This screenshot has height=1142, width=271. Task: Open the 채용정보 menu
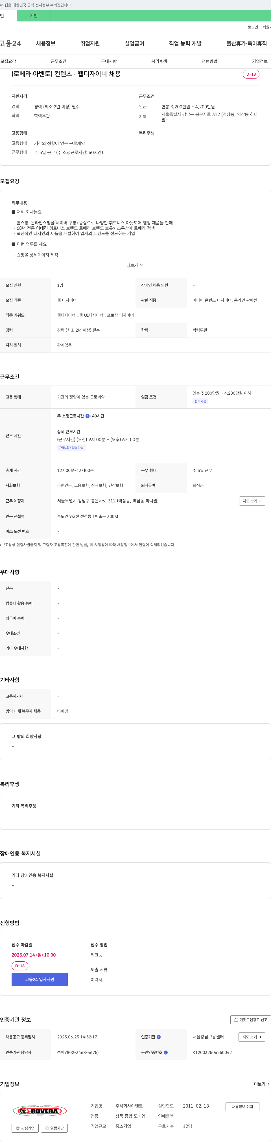(46, 43)
